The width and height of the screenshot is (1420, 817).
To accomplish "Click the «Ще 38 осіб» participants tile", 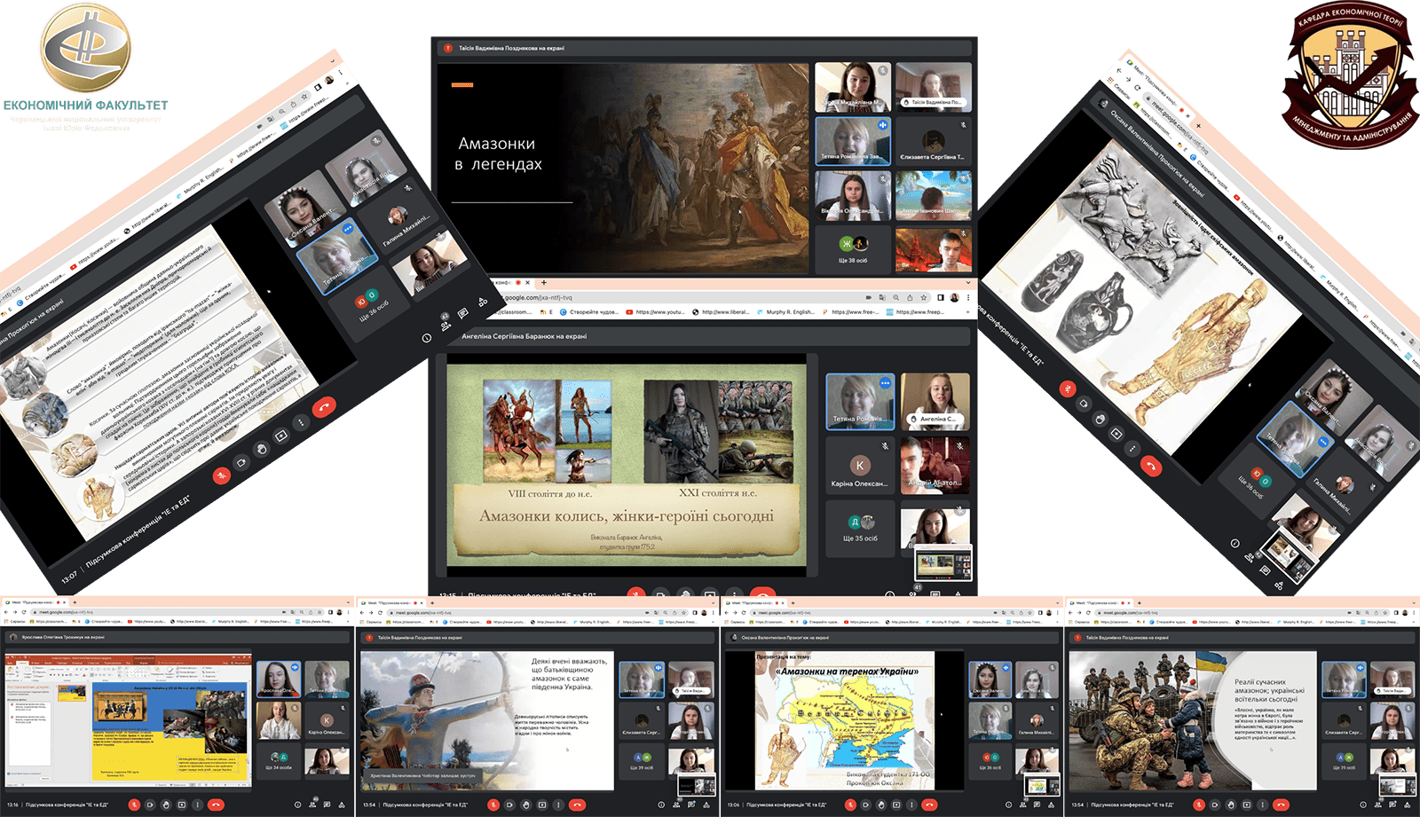I will click(x=853, y=250).
